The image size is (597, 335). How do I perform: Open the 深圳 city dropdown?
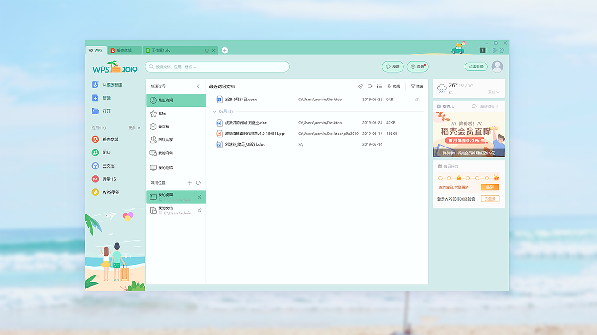point(493,92)
